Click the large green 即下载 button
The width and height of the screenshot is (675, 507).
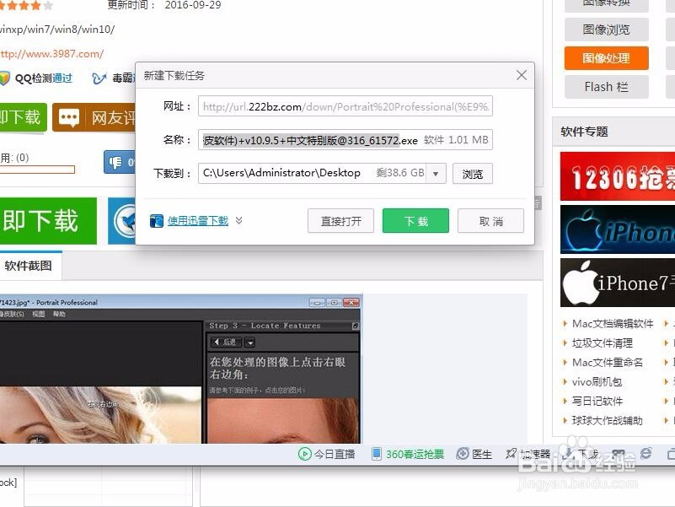(x=47, y=221)
